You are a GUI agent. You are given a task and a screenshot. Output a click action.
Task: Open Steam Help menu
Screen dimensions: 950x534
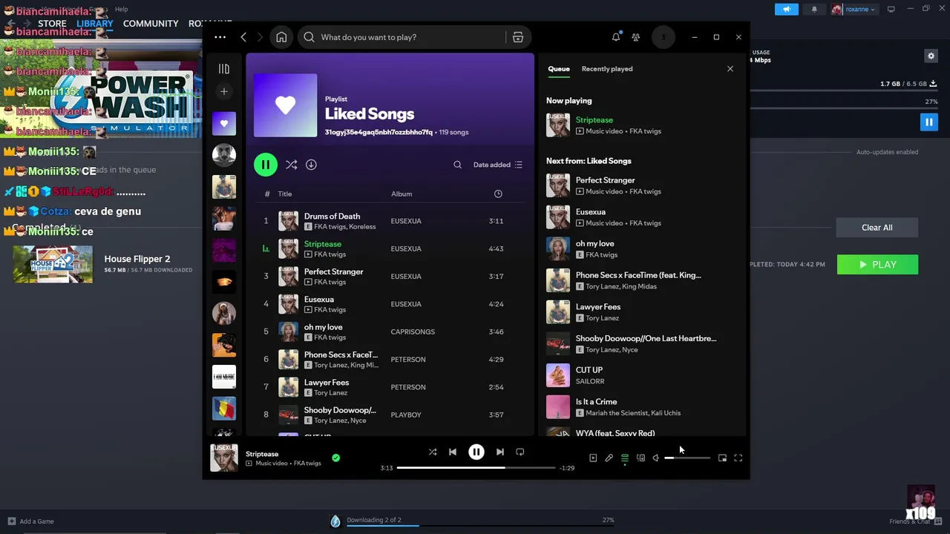tap(121, 9)
